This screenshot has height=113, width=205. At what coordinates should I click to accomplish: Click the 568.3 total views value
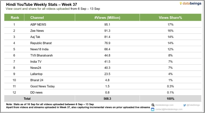[x=107, y=99]
